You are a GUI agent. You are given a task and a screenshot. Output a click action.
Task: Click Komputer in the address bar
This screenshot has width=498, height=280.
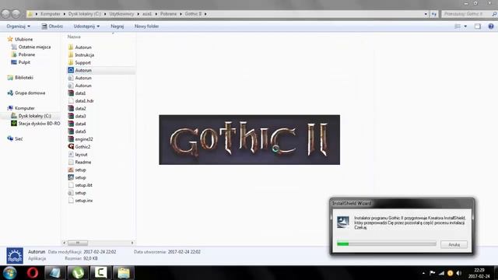[x=50, y=14]
